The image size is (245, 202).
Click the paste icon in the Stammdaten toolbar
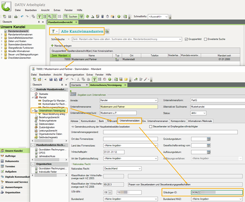(x=88, y=79)
